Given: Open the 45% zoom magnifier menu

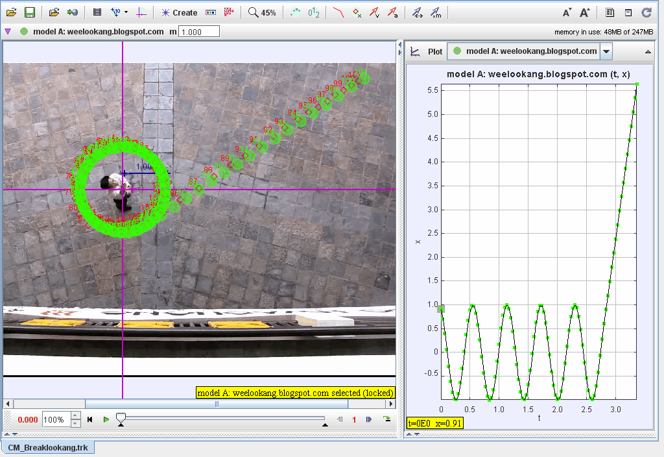Looking at the screenshot, I should 262,12.
